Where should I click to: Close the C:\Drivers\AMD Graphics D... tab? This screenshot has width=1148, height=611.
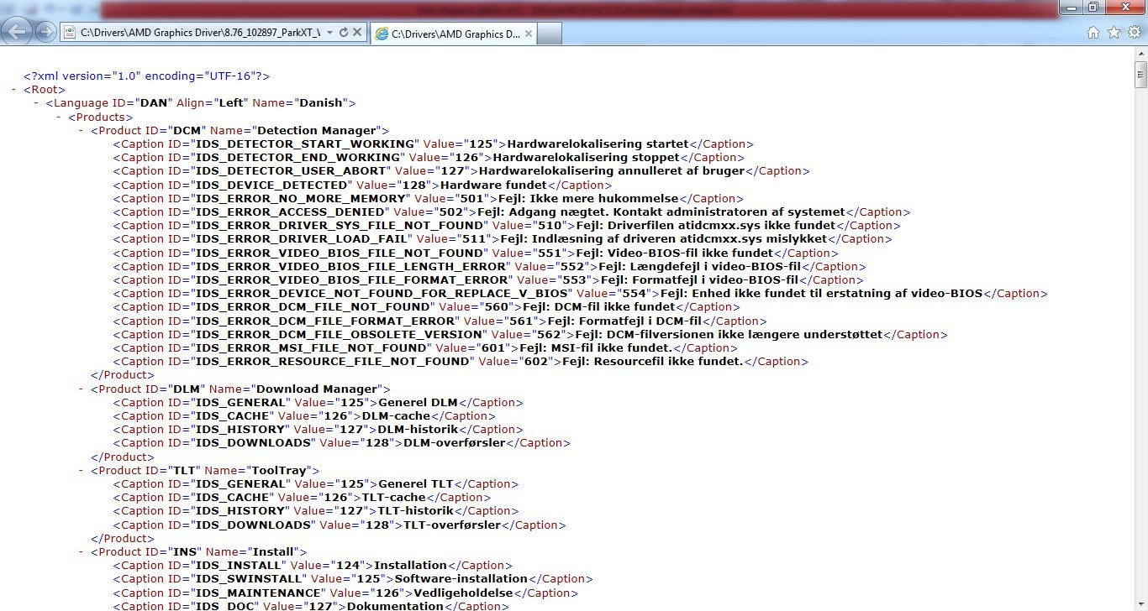pos(527,34)
